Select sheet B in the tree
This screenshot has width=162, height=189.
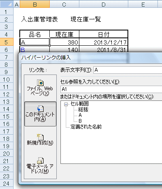pos(80,121)
